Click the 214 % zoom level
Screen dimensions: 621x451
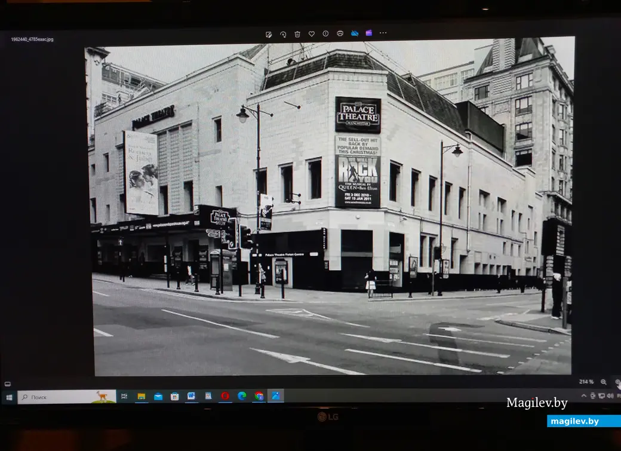coord(586,382)
